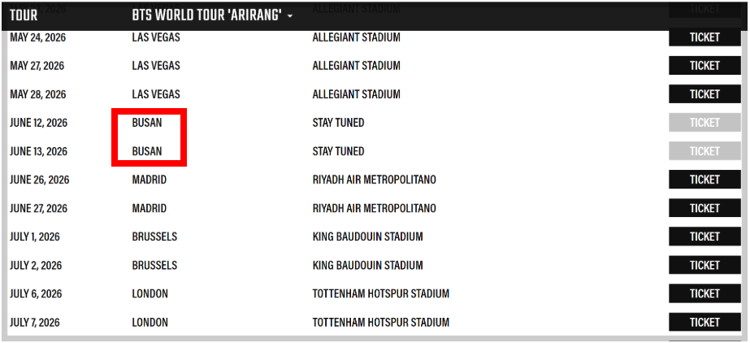The image size is (750, 343).
Task: Select the MADRID city on June 27
Action: pos(150,209)
